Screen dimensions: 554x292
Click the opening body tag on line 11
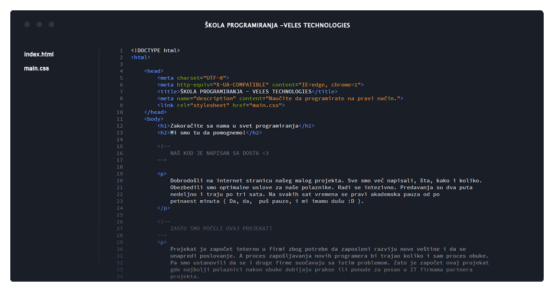[154, 119]
